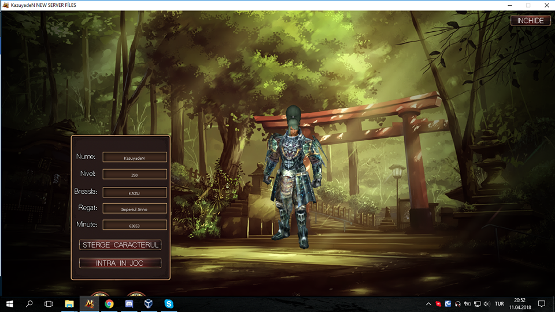Open the clock showing 20:52
Screen dimensions: 555x312
[x=520, y=304]
